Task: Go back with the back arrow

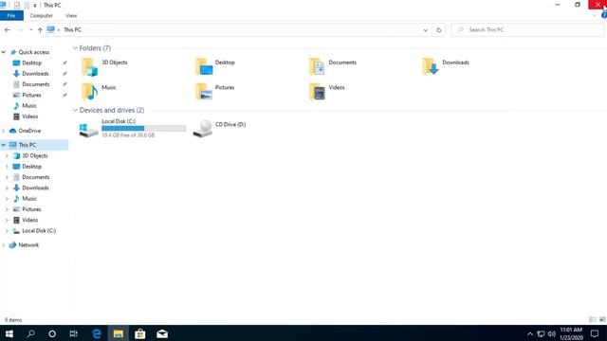Action: (8, 29)
